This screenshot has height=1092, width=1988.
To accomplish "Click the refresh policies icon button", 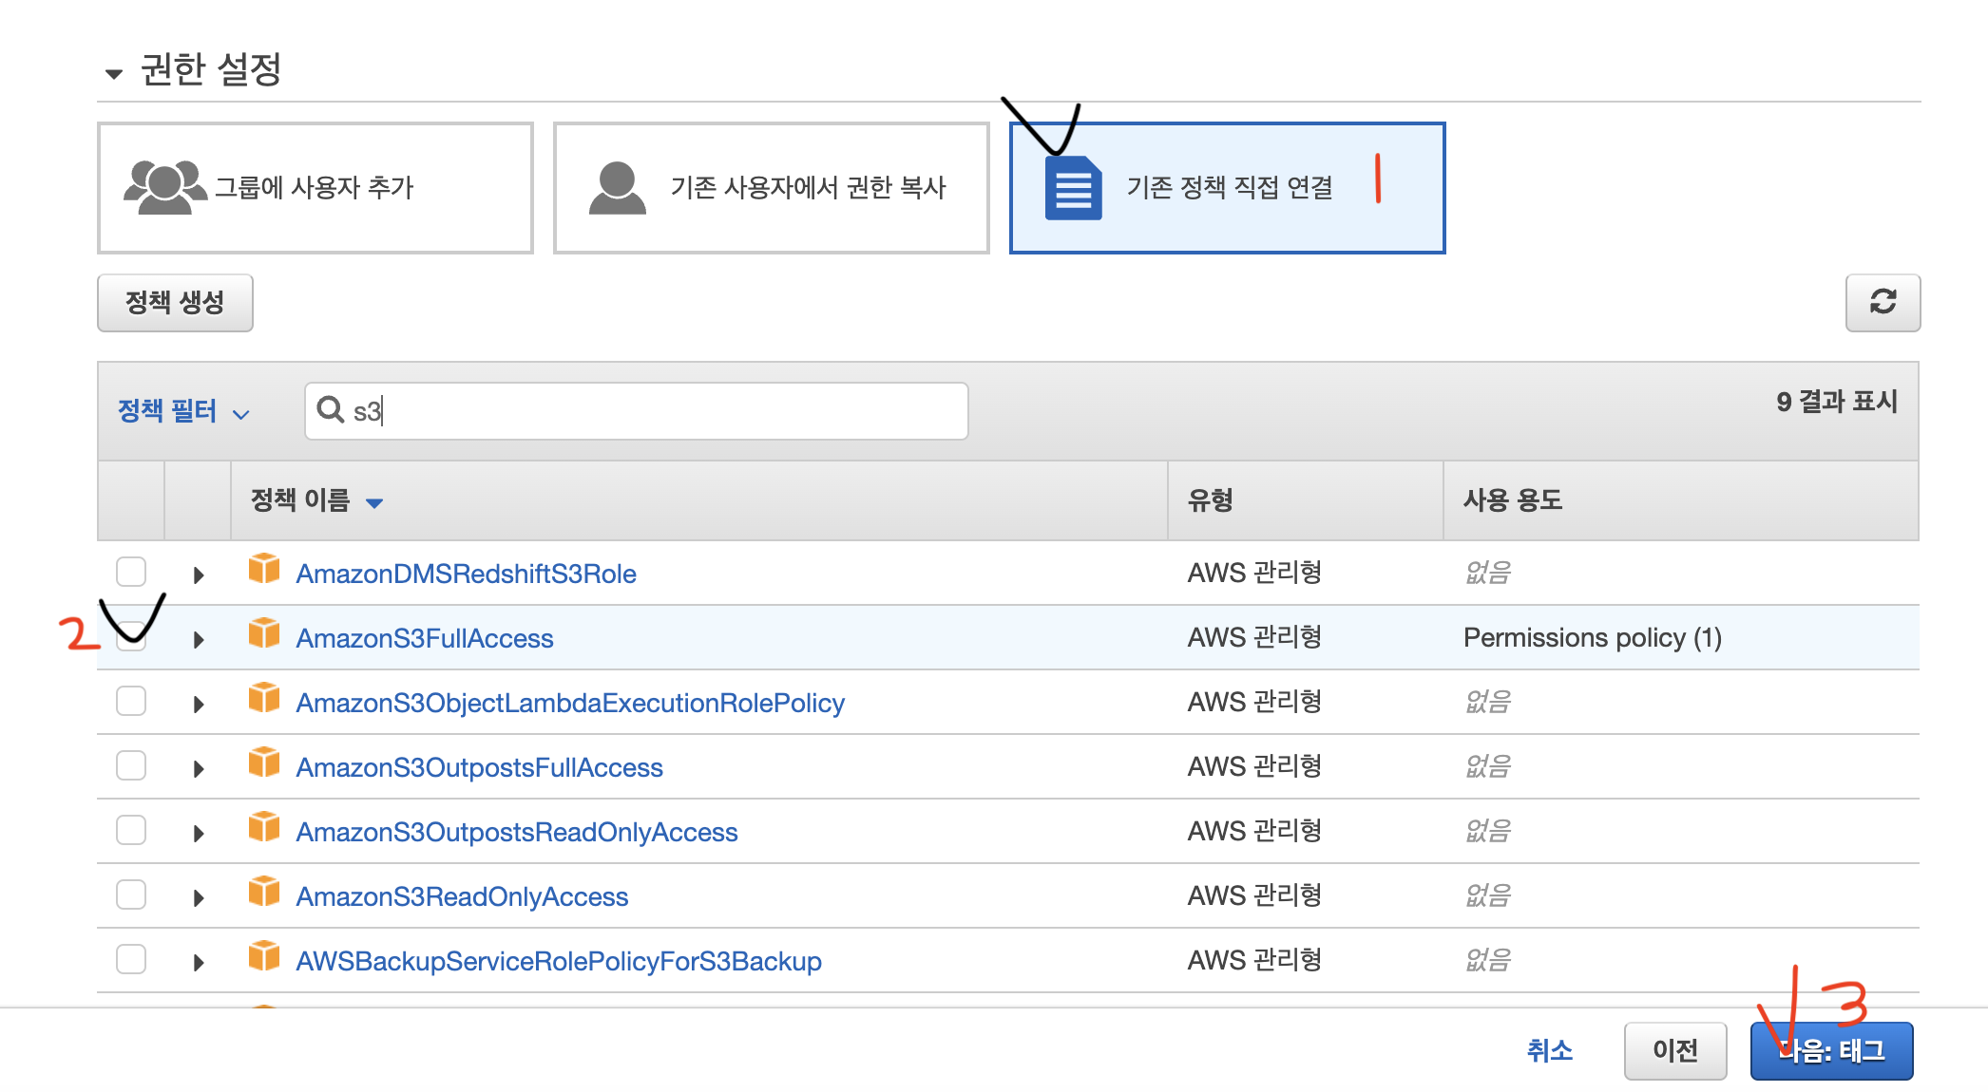I will pyautogui.click(x=1882, y=302).
